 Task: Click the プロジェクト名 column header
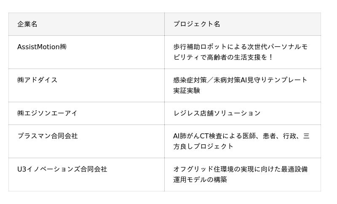[x=197, y=24]
